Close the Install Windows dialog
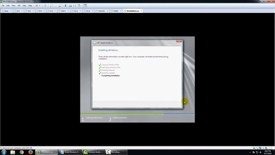This screenshot has width=275, height=155. pyautogui.click(x=179, y=41)
